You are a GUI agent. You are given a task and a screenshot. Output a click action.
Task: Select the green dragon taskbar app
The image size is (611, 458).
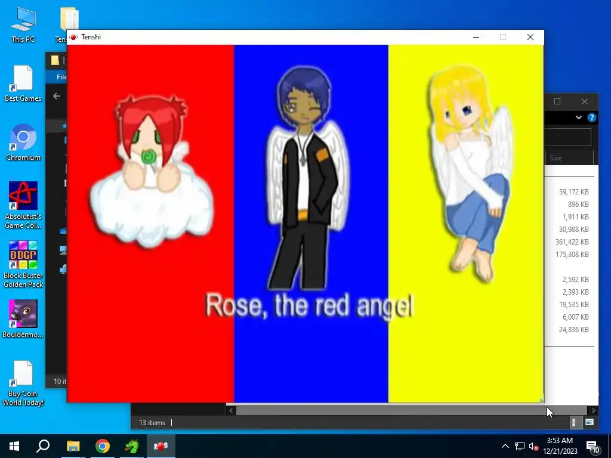point(132,446)
